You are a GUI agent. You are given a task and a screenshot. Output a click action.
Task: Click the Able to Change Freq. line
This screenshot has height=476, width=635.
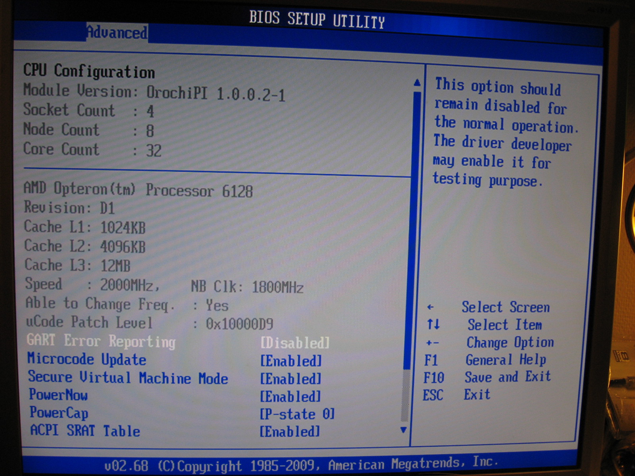point(127,304)
